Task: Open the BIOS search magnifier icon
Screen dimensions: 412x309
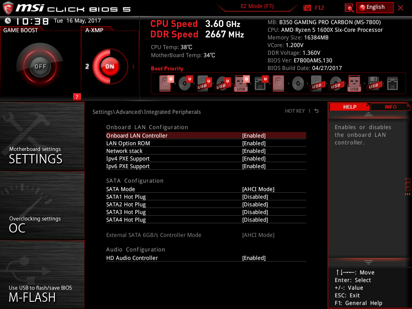Action: pos(349,8)
